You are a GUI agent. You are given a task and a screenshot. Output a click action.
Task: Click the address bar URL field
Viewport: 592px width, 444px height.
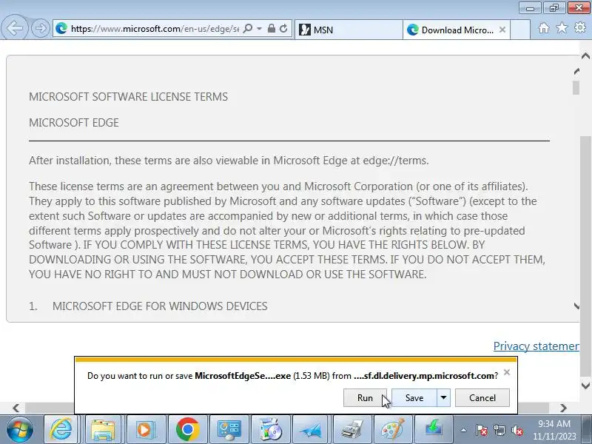155,29
